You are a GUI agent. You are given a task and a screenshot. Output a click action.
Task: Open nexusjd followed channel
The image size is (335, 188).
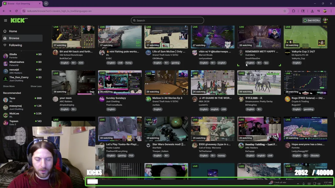[x=22, y=71]
